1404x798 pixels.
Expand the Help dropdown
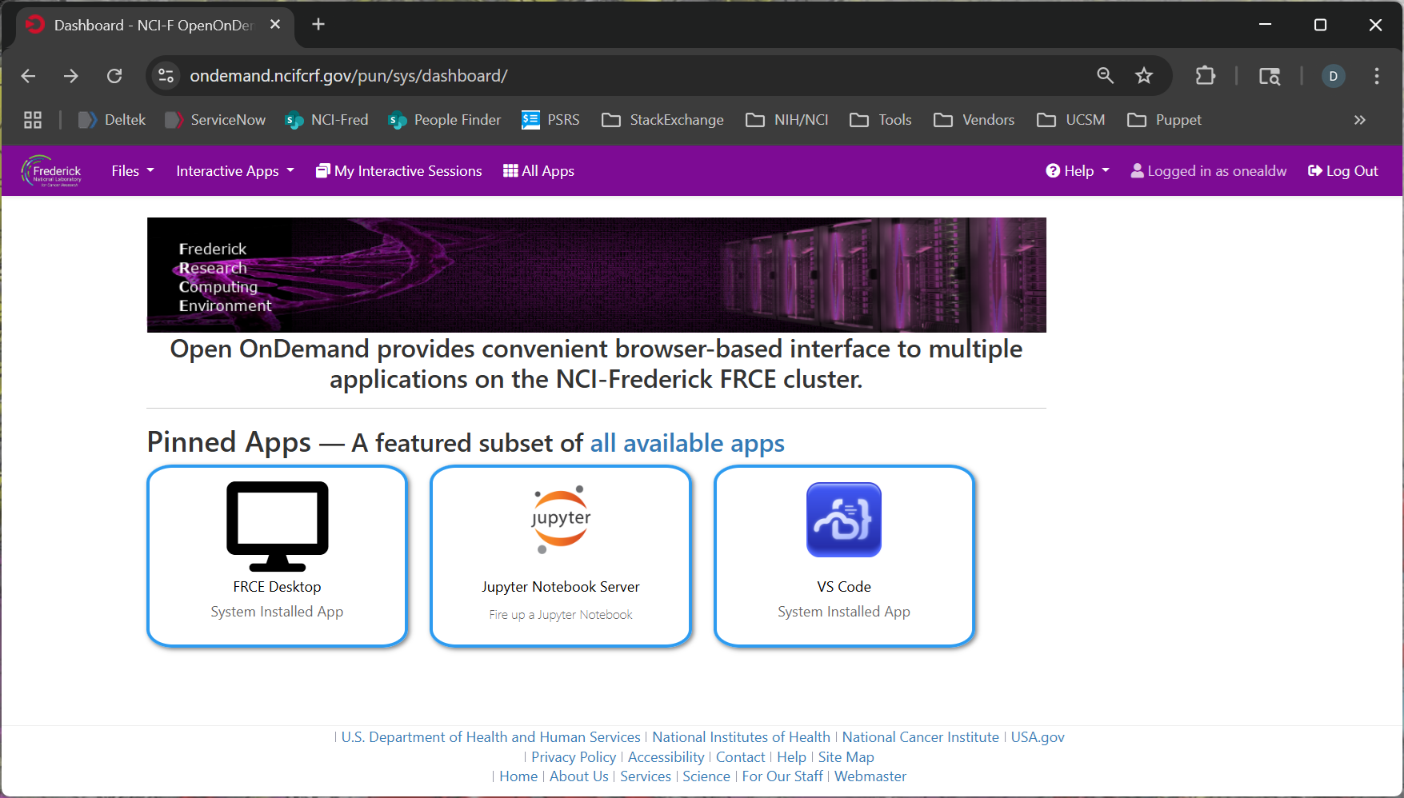click(1077, 170)
